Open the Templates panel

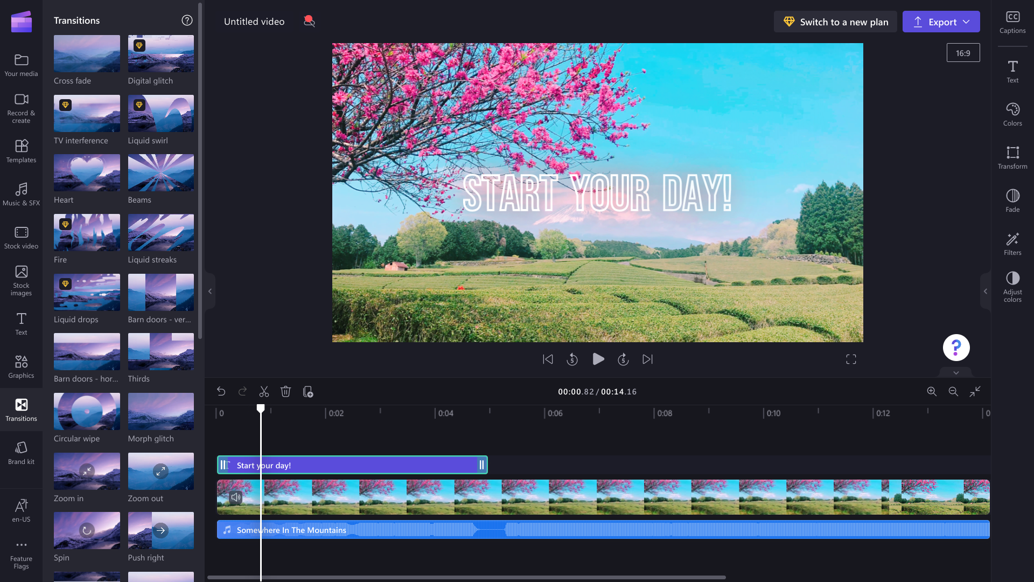pos(21,151)
